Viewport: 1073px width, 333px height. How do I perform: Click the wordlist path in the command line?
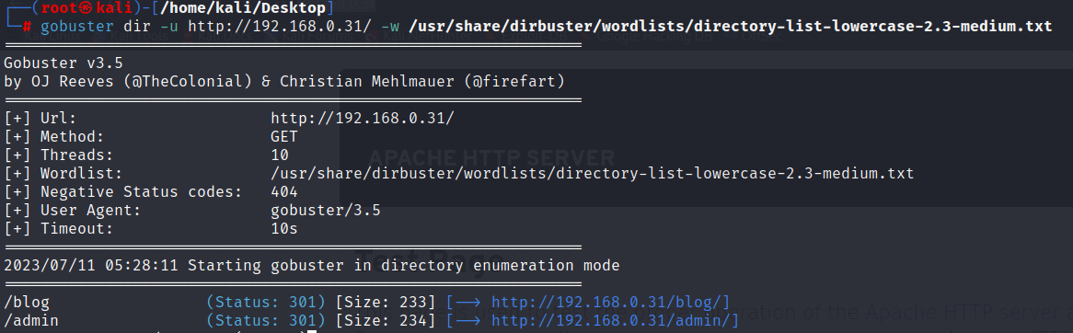click(730, 28)
